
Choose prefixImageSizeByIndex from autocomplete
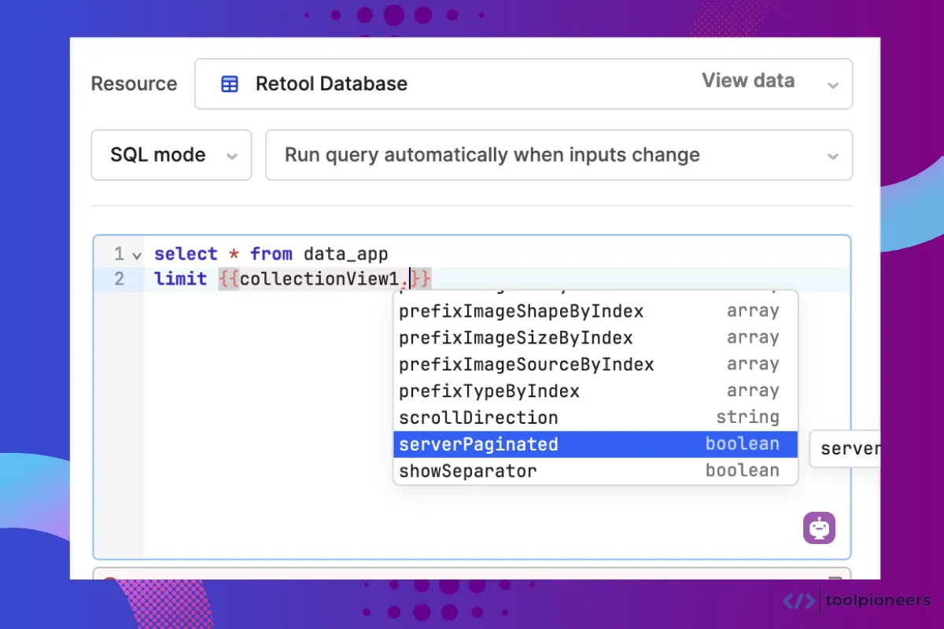coord(596,338)
